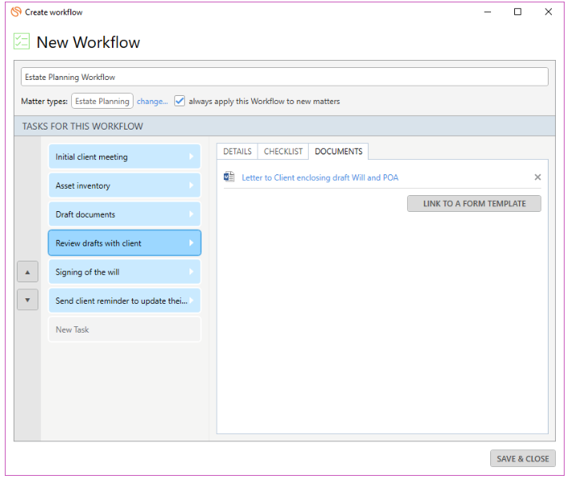Expand the Initial client meeting task arrow

pos(191,157)
